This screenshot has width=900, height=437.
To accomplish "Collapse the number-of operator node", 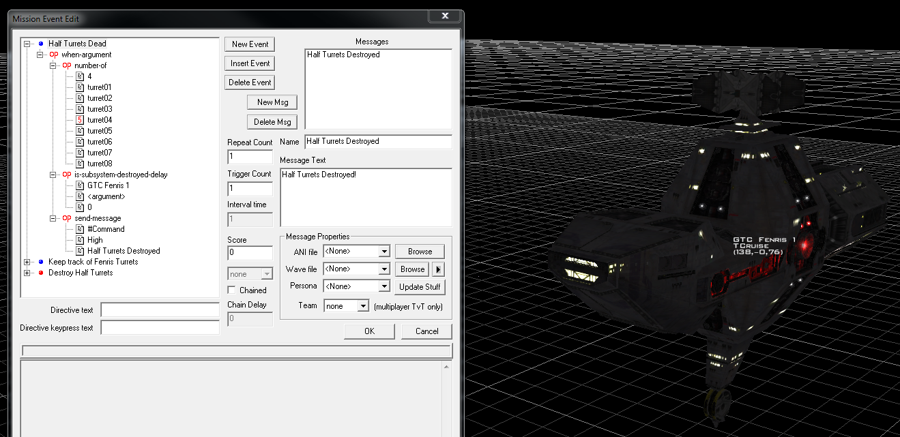I will [x=53, y=65].
